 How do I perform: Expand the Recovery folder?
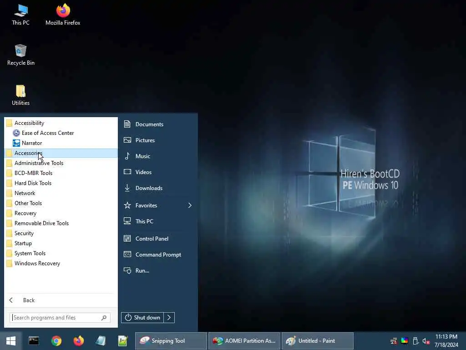click(61, 213)
